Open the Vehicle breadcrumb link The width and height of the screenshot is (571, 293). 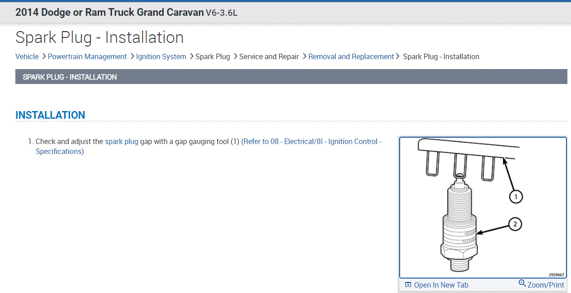click(27, 56)
